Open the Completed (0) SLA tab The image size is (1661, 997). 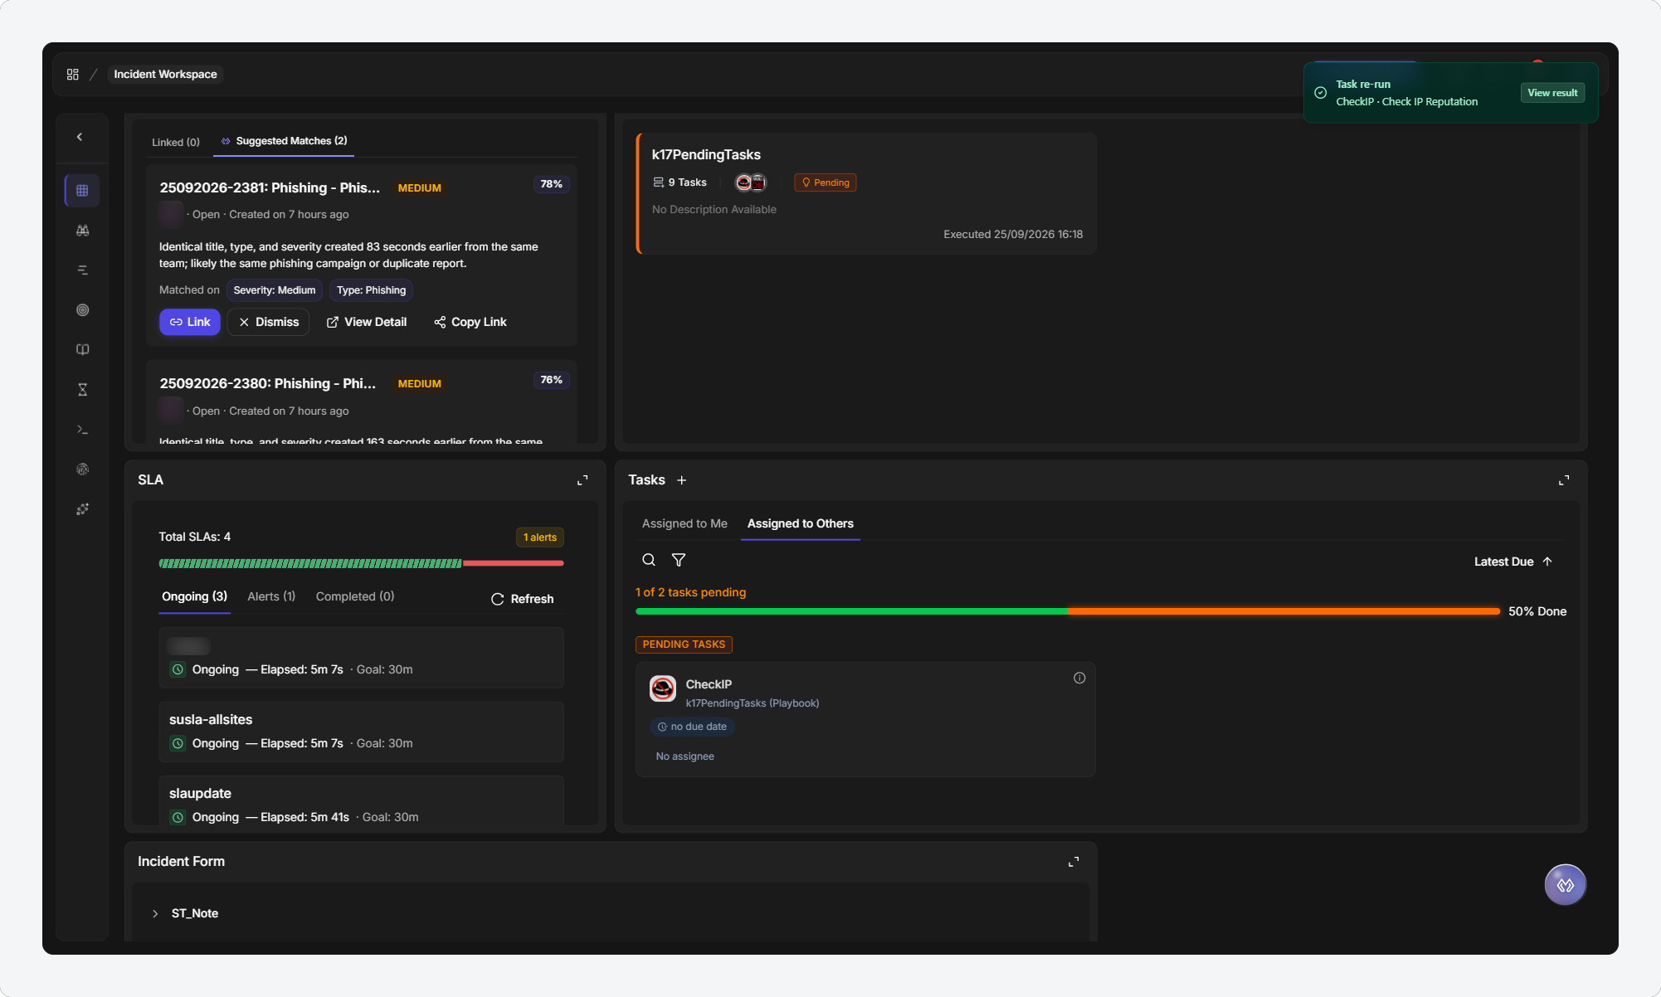(355, 596)
